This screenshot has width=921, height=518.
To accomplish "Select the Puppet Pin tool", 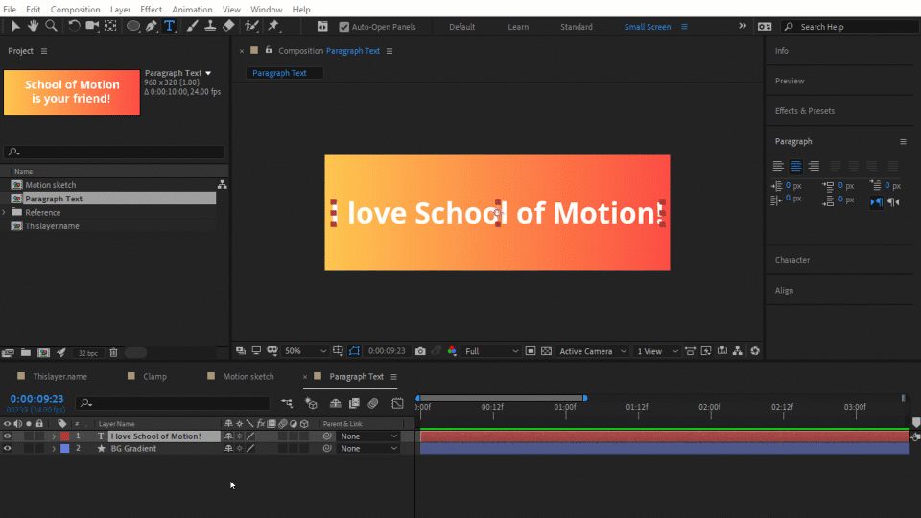I will click(273, 26).
